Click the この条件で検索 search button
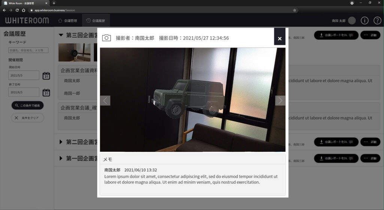 [x=27, y=106]
